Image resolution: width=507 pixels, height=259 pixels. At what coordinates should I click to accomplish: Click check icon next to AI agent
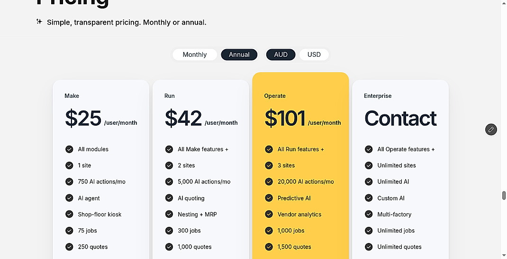(x=69, y=198)
